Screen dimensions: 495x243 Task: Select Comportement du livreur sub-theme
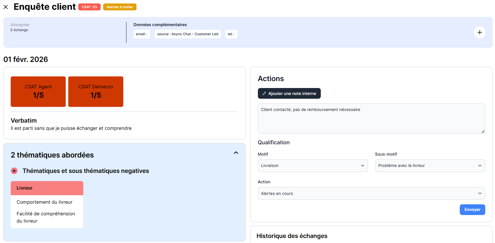click(44, 202)
